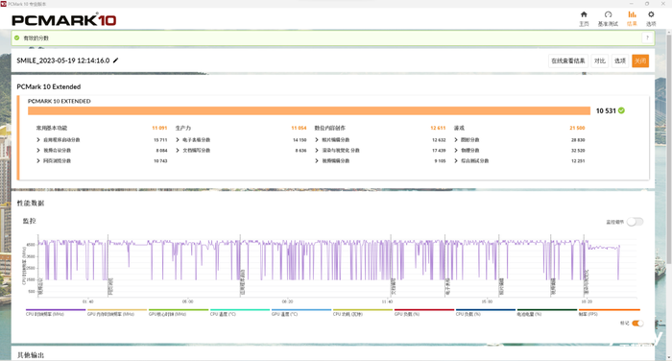Go to the Home page icon
672x361 pixels.
pyautogui.click(x=584, y=14)
